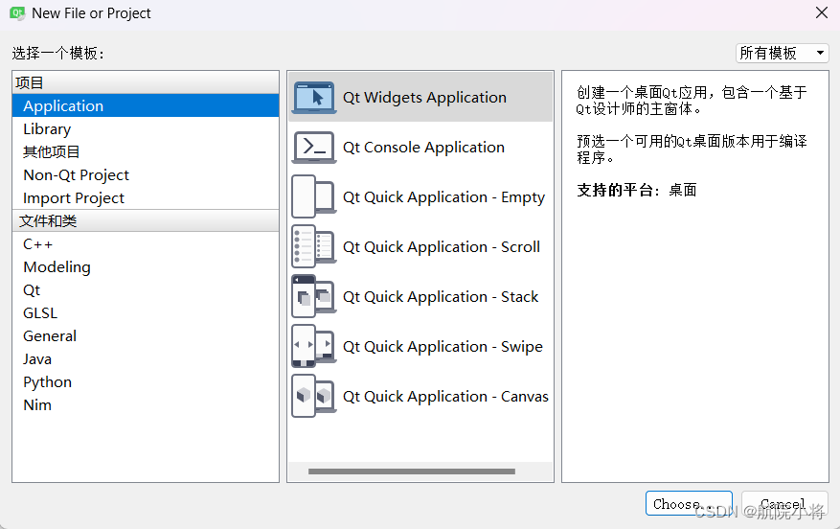Click the Cancel button
840x529 pixels.
tap(784, 503)
